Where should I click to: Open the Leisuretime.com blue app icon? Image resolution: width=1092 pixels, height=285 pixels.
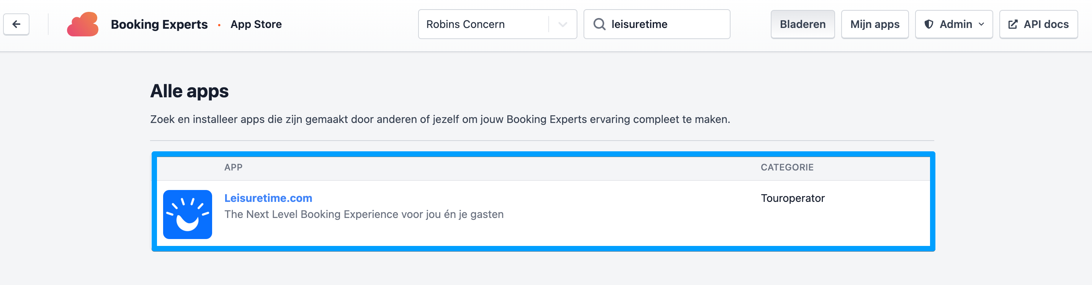pos(187,214)
